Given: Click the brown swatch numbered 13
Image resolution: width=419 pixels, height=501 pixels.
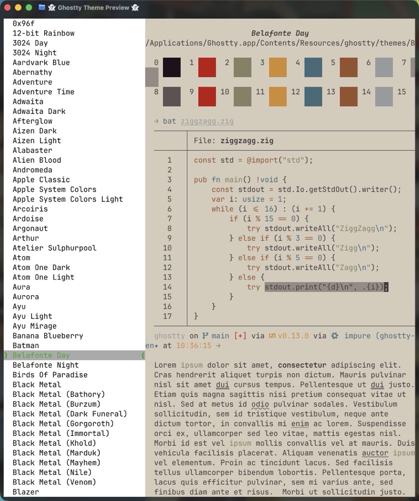Looking at the screenshot, I should click(x=348, y=97).
